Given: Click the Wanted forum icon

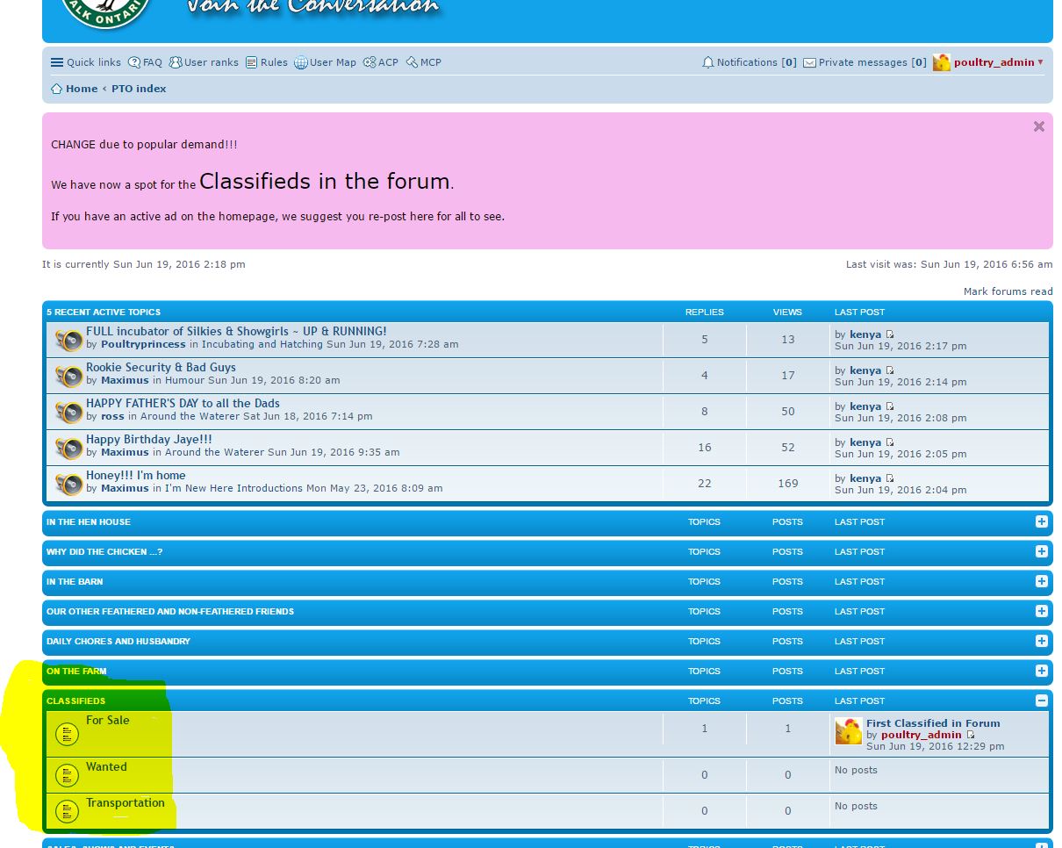Looking at the screenshot, I should 68,775.
